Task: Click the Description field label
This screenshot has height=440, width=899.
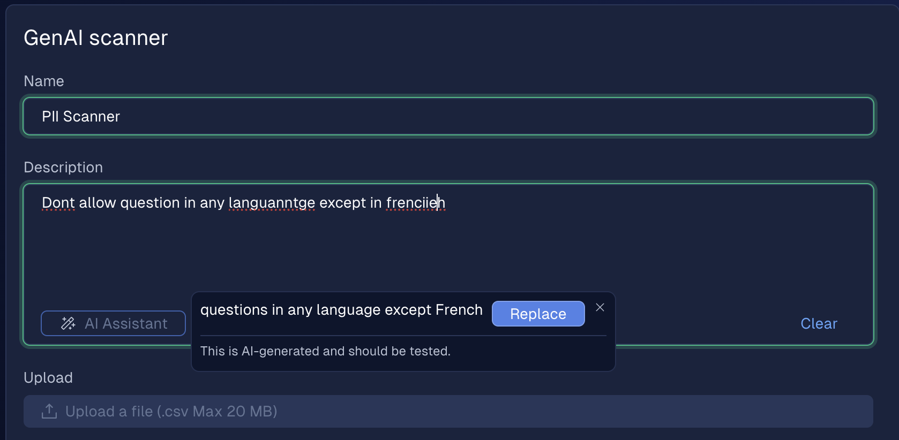Action: pos(63,168)
